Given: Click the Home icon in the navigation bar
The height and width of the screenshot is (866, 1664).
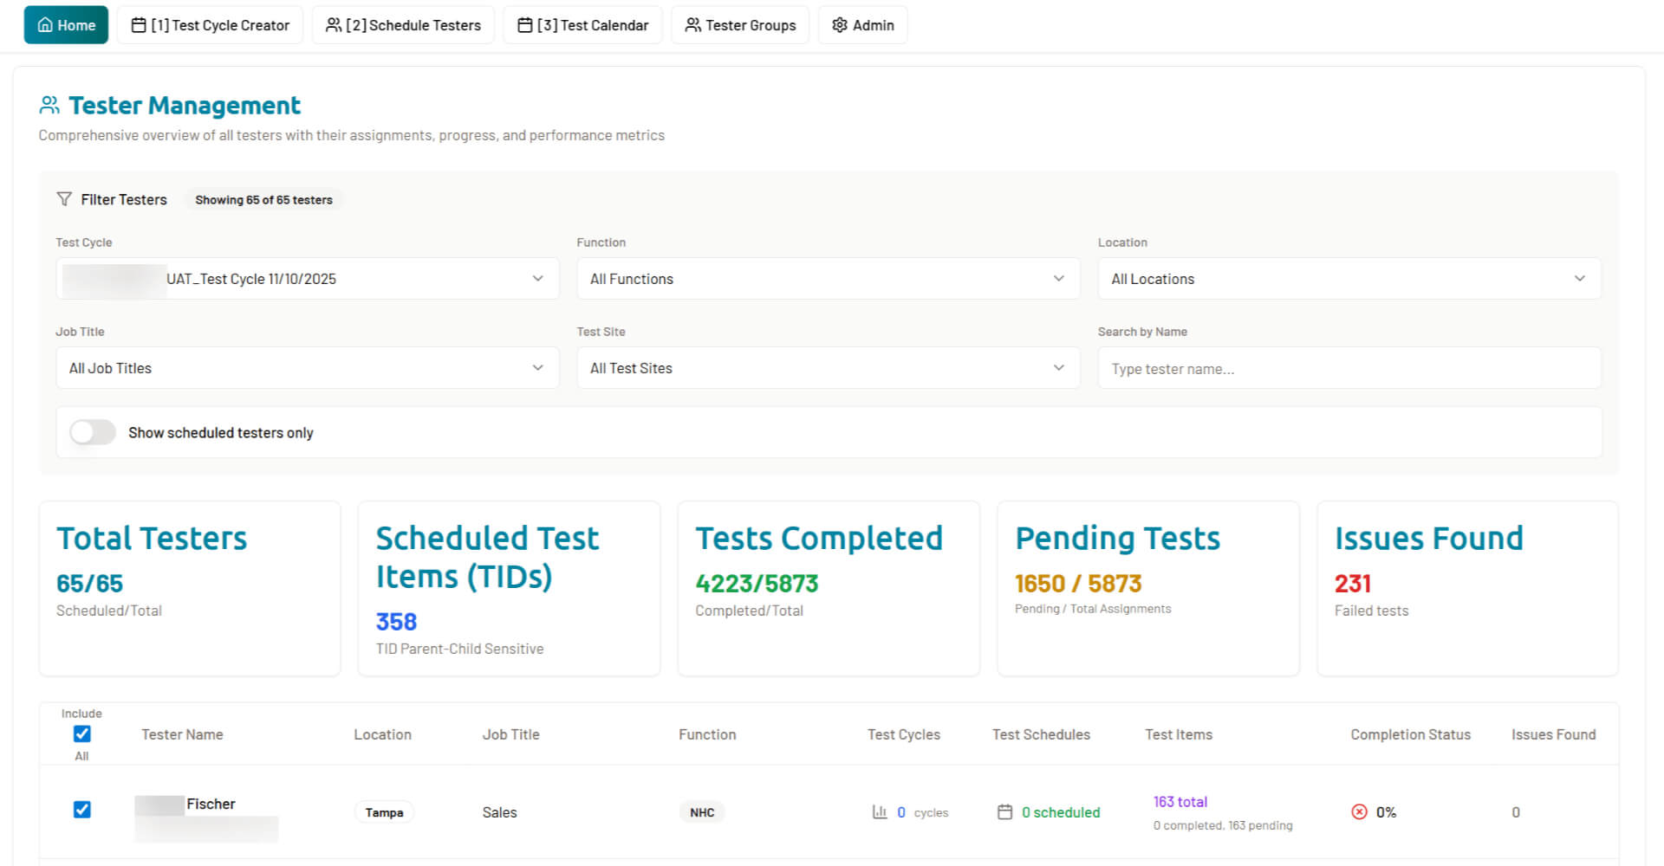Looking at the screenshot, I should click(43, 24).
